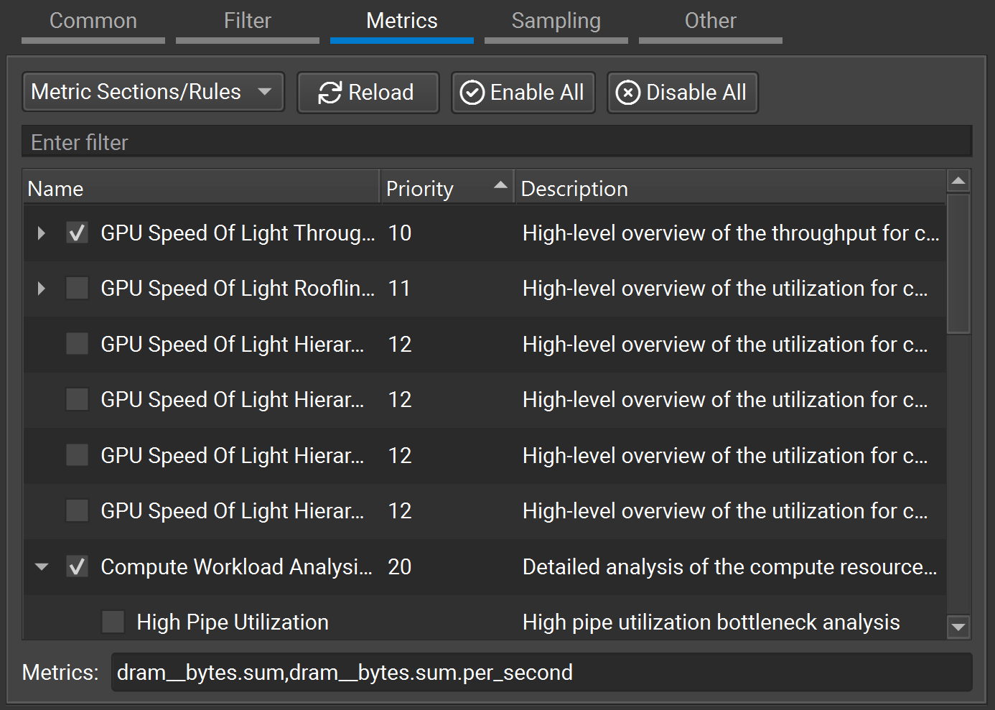The height and width of the screenshot is (710, 995).
Task: Expand GPU Speed Of Light Throughput row
Action: pos(41,233)
